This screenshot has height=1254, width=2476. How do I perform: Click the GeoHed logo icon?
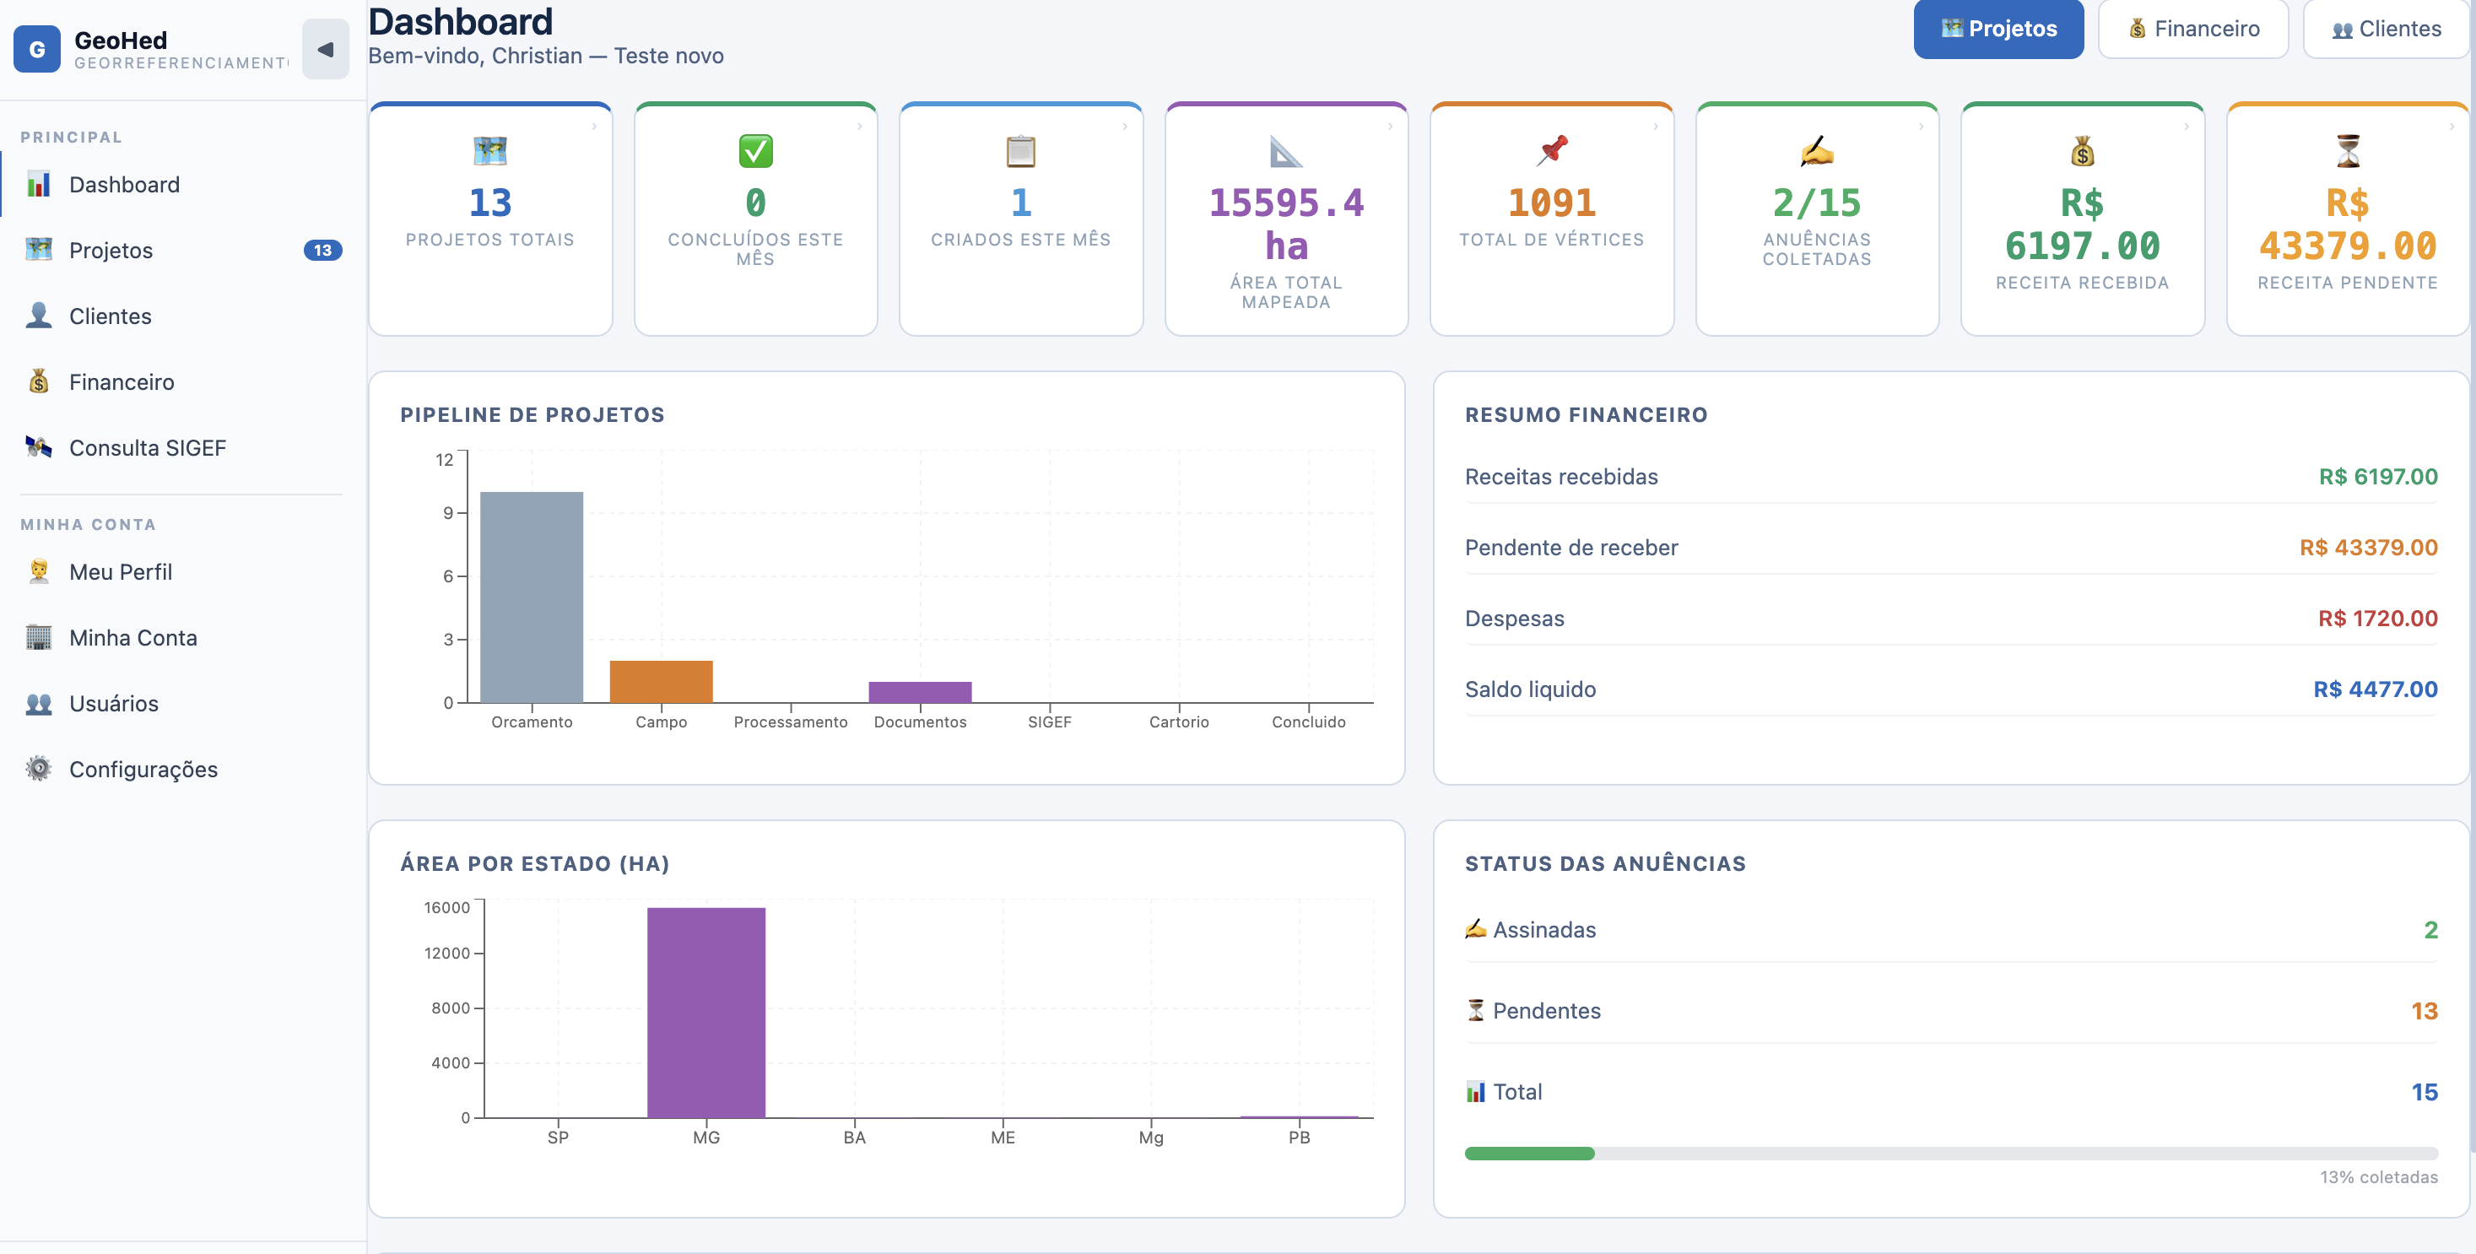click(x=36, y=49)
